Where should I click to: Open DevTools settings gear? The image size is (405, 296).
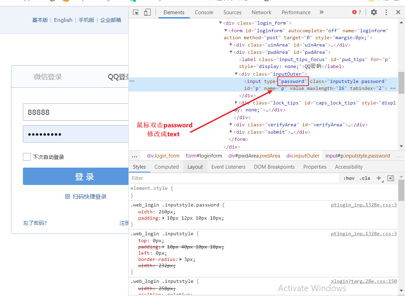click(x=374, y=12)
